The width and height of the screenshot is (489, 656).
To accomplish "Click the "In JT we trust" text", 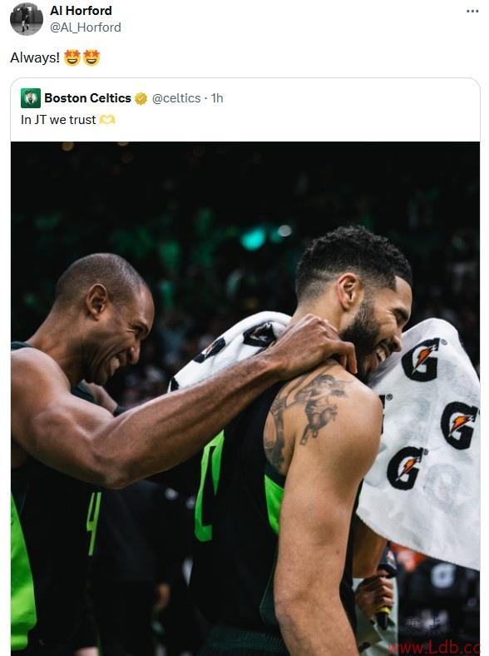I will pos(58,120).
